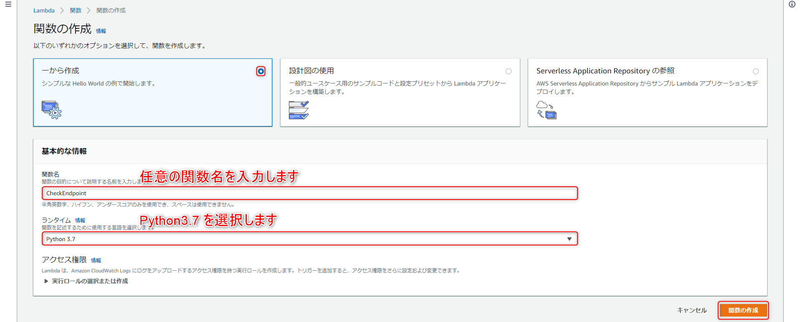
Task: Click the cloud repository illustration icon
Action: tap(547, 110)
